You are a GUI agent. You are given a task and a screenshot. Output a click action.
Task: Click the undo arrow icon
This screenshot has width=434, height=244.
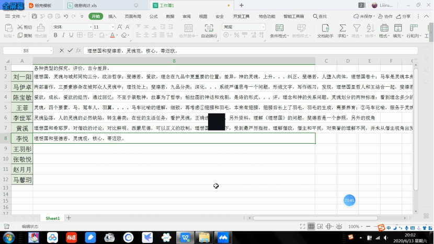click(x=66, y=16)
